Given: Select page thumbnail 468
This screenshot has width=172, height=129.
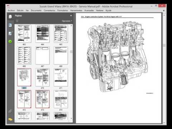Looking at the screenshot, I should pyautogui.click(x=61, y=56).
